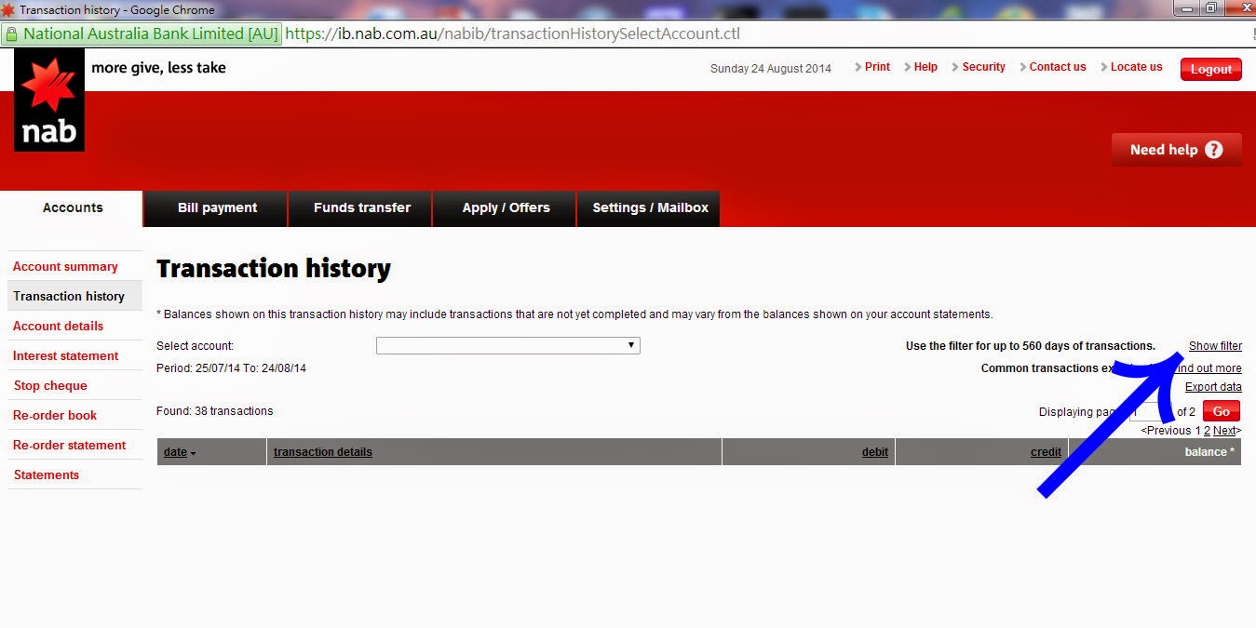Open Stop cheque in the sidebar
Image resolution: width=1256 pixels, height=628 pixels.
(50, 385)
